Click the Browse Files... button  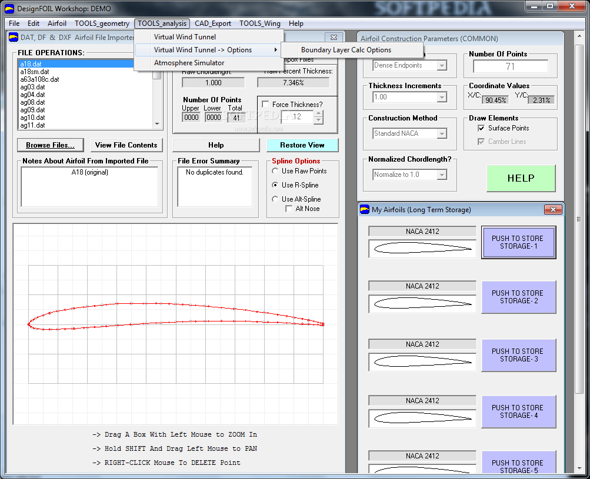pyautogui.click(x=50, y=145)
